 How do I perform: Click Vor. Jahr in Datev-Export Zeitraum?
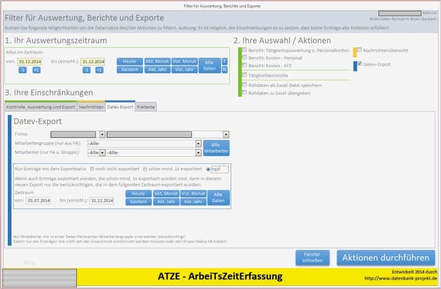point(193,201)
